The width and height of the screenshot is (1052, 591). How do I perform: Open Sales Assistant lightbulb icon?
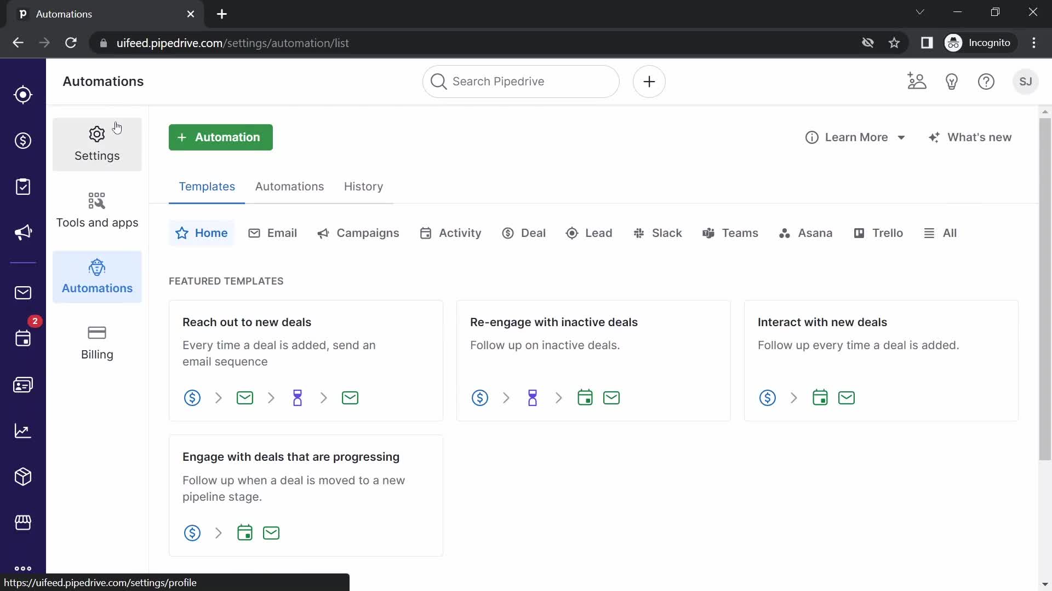point(952,82)
